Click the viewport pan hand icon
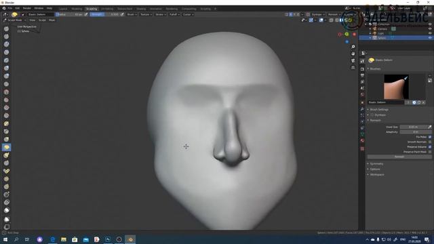Image resolution: width=434 pixels, height=244 pixels. pos(353,54)
